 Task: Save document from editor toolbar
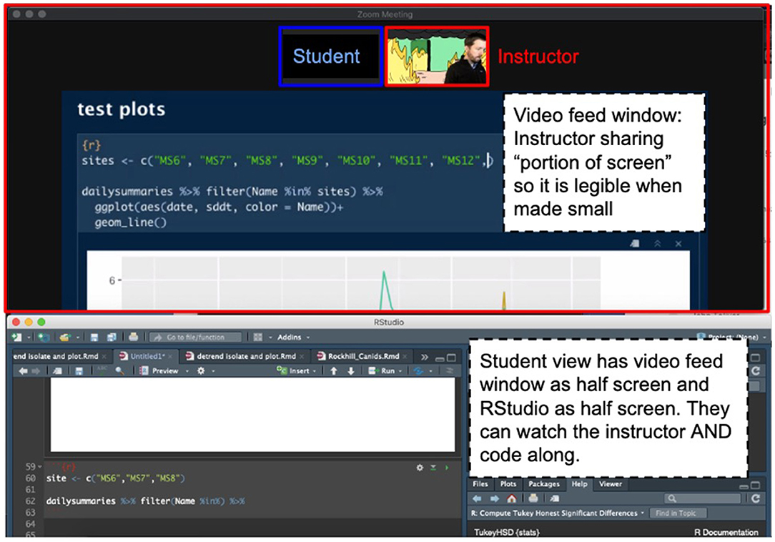[x=79, y=371]
